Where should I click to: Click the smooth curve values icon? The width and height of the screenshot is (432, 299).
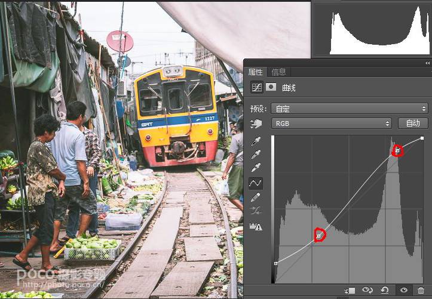tap(256, 211)
